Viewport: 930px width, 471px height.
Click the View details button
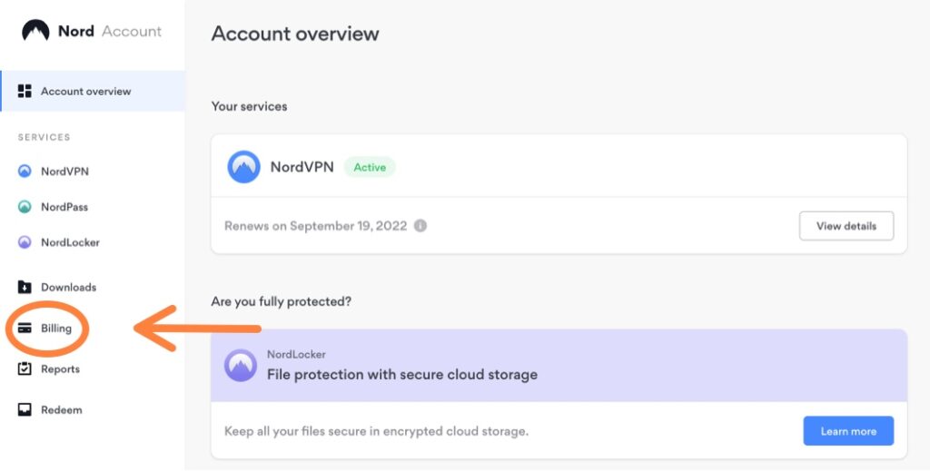[x=846, y=226]
